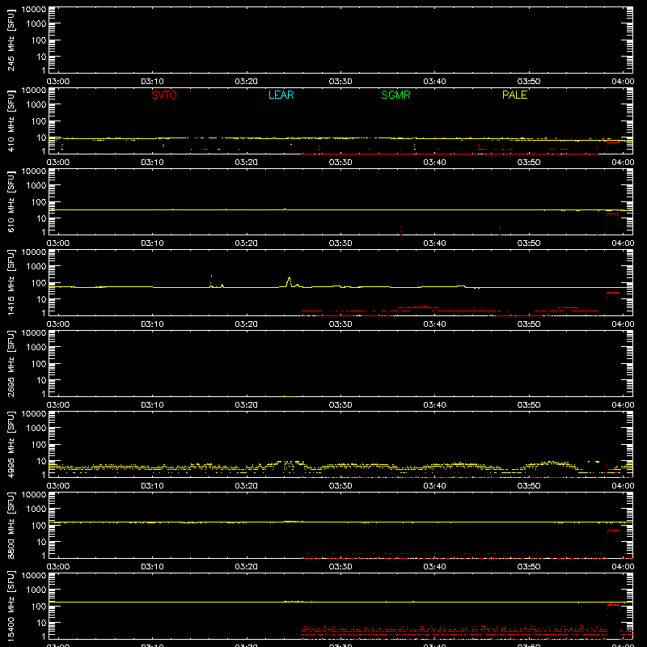Click the yellow PALE station label
The image size is (647, 647).
pos(514,95)
